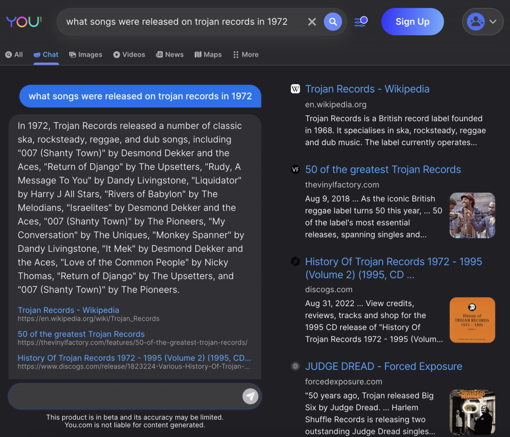Click the beta accuracy disclaimer text
Screen dimensions: 510x437
134,421
